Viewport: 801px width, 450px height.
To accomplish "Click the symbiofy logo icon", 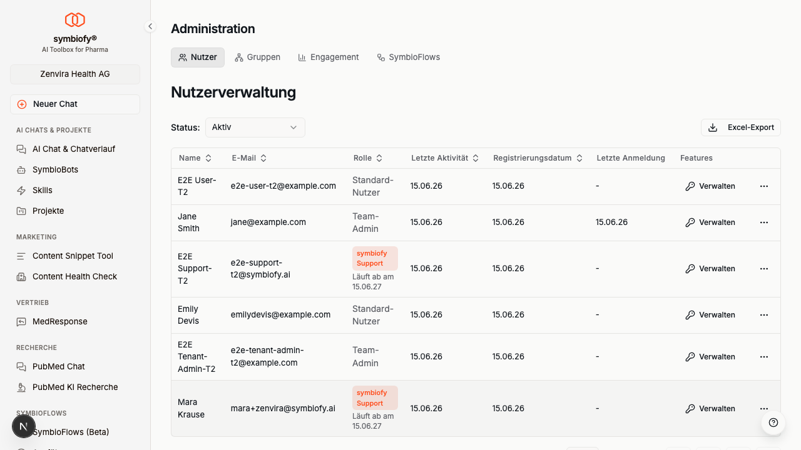I will coord(75,20).
